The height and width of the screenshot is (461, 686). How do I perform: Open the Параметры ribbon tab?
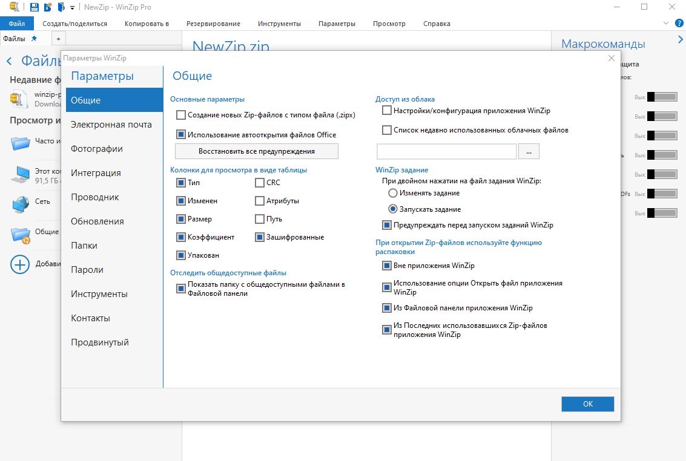(337, 24)
